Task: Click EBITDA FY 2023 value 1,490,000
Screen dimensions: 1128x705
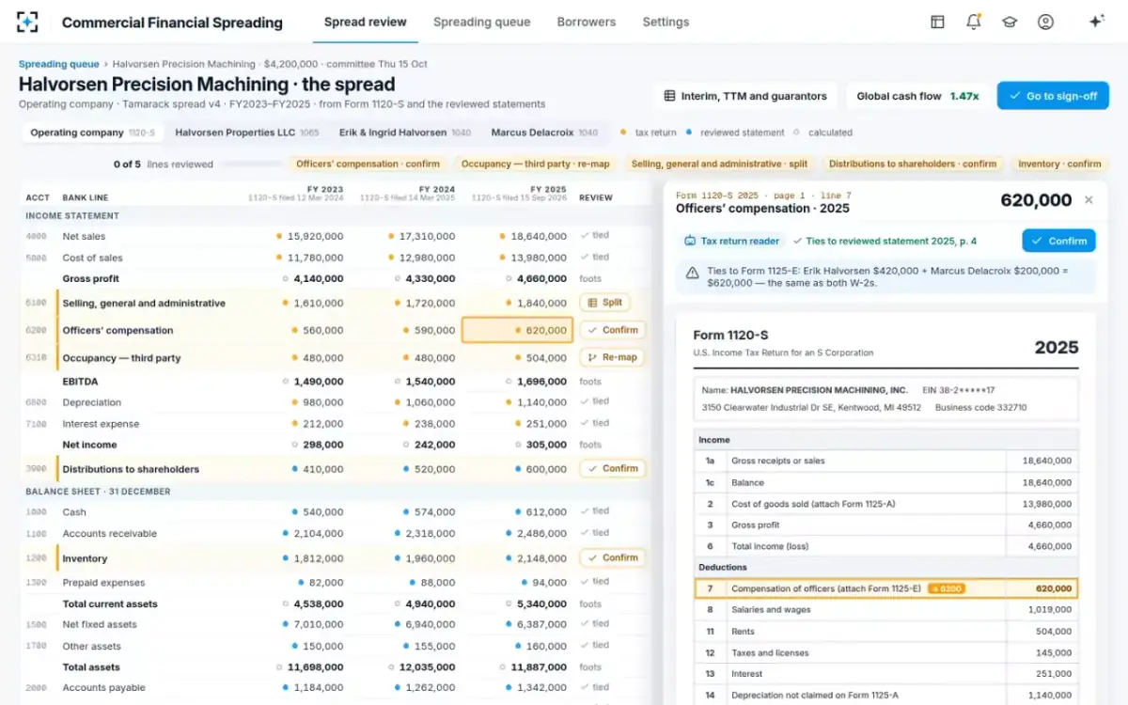Action: [319, 382]
